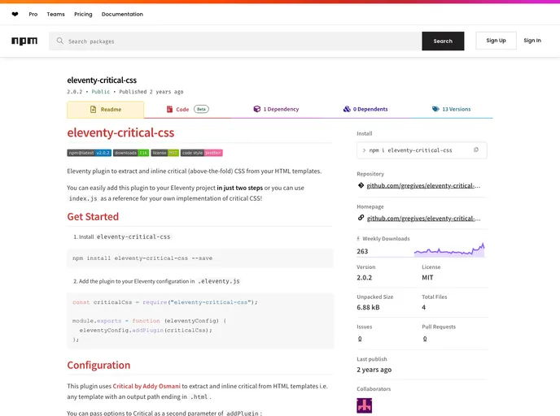Click the npm logo
Viewport: 560px width, 416px height.
[24, 41]
